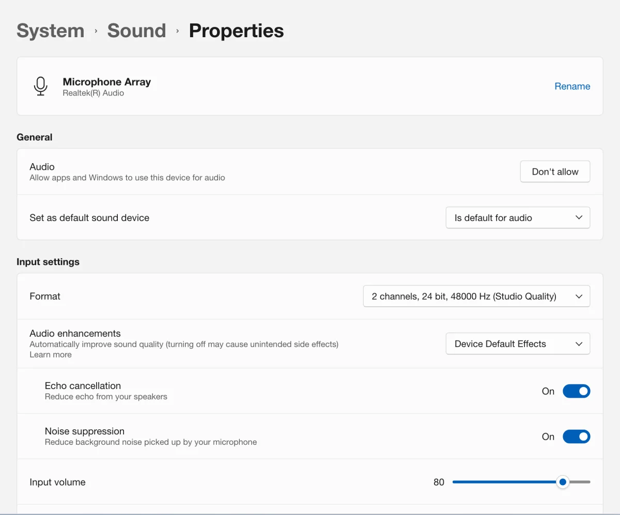Click the Input volume slider thumb
620x515 pixels.
563,482
